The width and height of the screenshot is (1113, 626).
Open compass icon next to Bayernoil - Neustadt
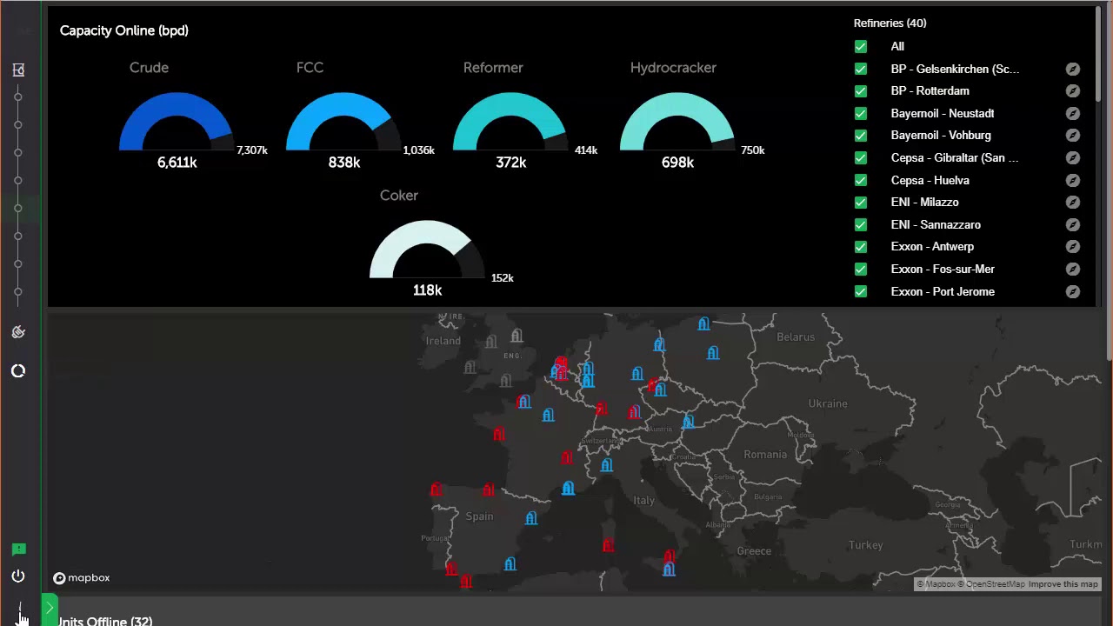click(x=1073, y=113)
